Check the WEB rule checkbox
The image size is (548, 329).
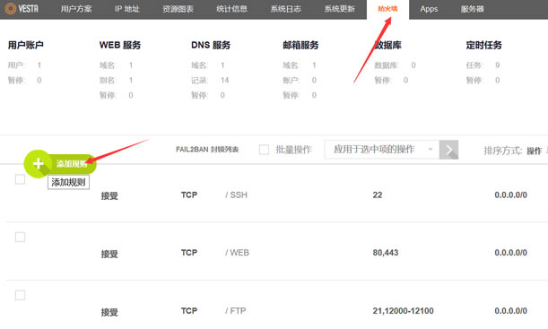pos(20,237)
